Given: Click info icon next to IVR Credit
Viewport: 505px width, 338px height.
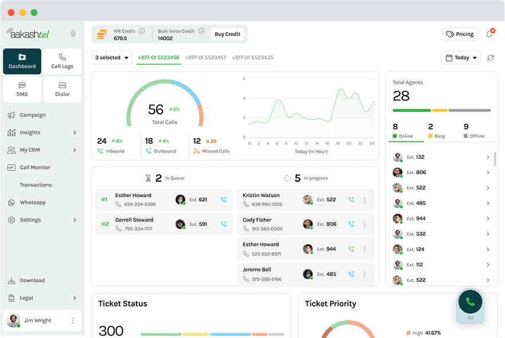Looking at the screenshot, I should point(142,31).
